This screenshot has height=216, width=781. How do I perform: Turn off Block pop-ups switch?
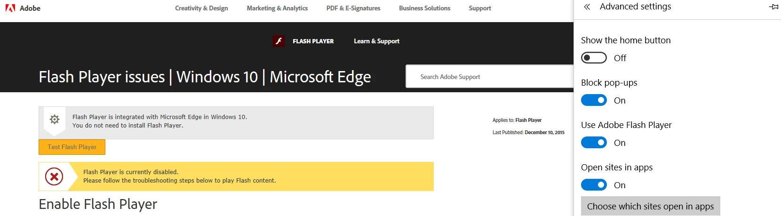coord(594,100)
